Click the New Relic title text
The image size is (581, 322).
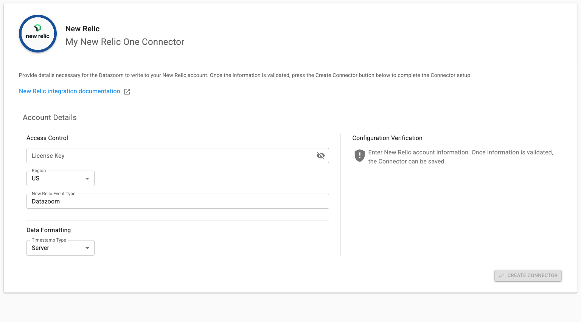click(x=82, y=29)
